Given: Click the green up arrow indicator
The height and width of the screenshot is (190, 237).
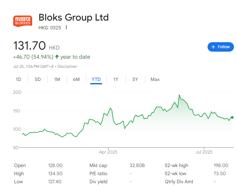Looking at the screenshot, I should click(57, 57).
